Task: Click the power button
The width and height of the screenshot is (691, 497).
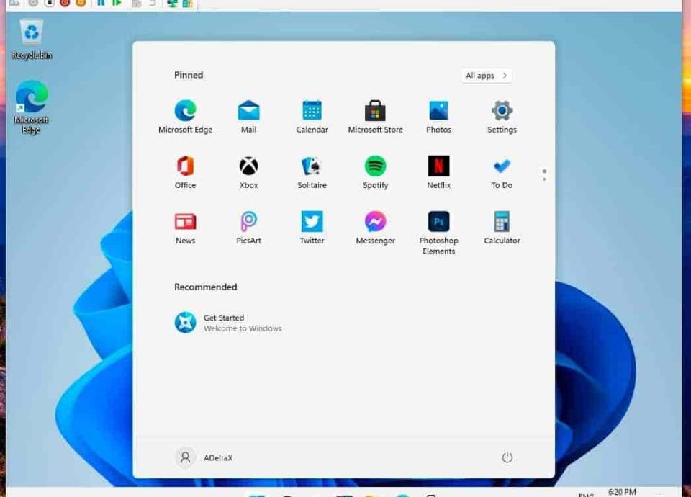Action: [507, 457]
